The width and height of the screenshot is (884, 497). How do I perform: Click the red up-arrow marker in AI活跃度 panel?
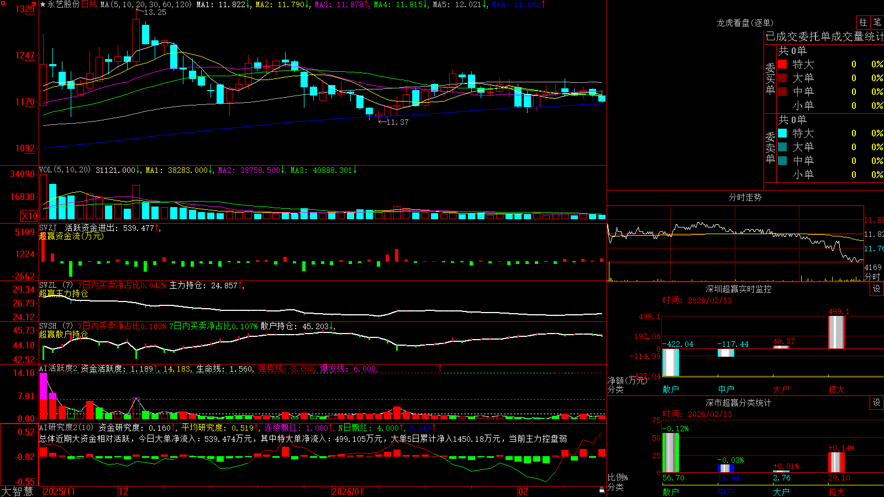point(440,368)
